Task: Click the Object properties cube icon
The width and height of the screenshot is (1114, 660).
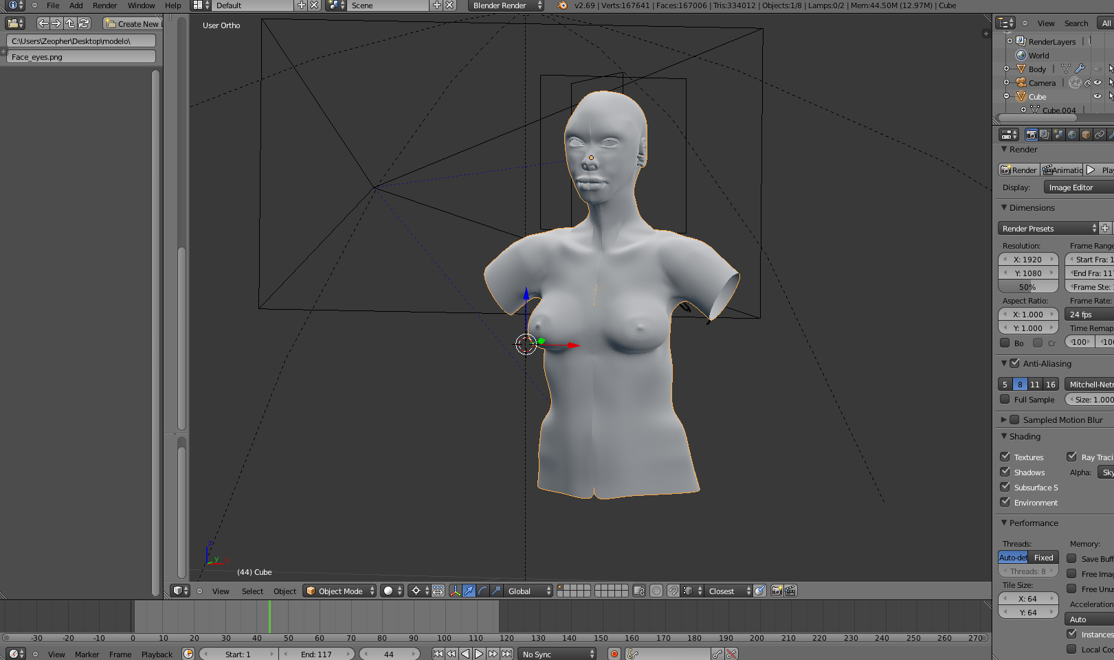Action: point(1086,135)
